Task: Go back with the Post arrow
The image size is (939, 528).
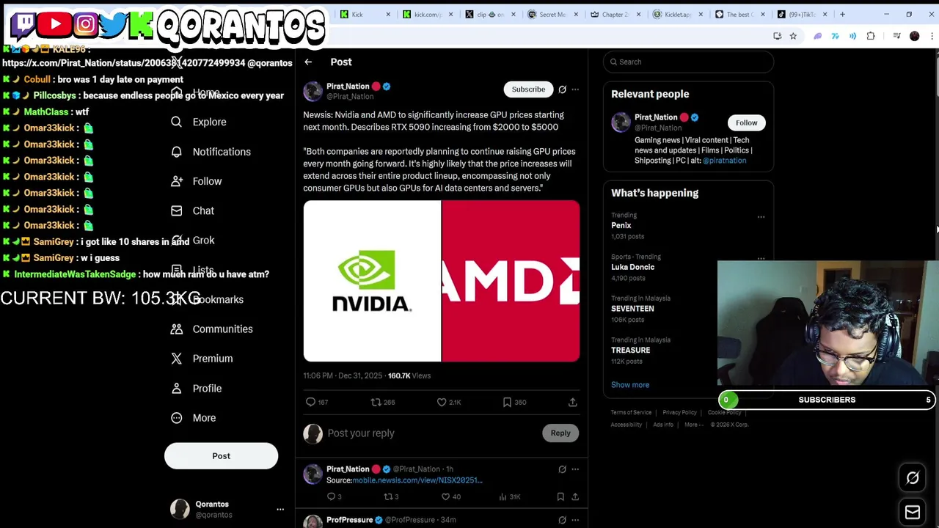Action: (308, 62)
